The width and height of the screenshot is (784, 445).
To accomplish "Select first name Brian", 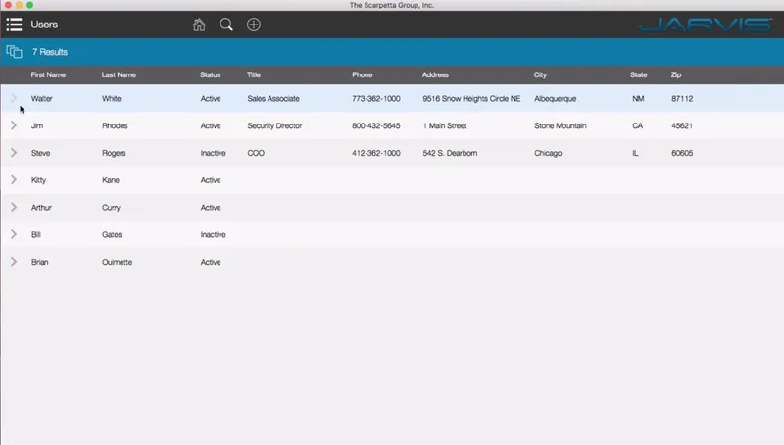I will [x=39, y=262].
